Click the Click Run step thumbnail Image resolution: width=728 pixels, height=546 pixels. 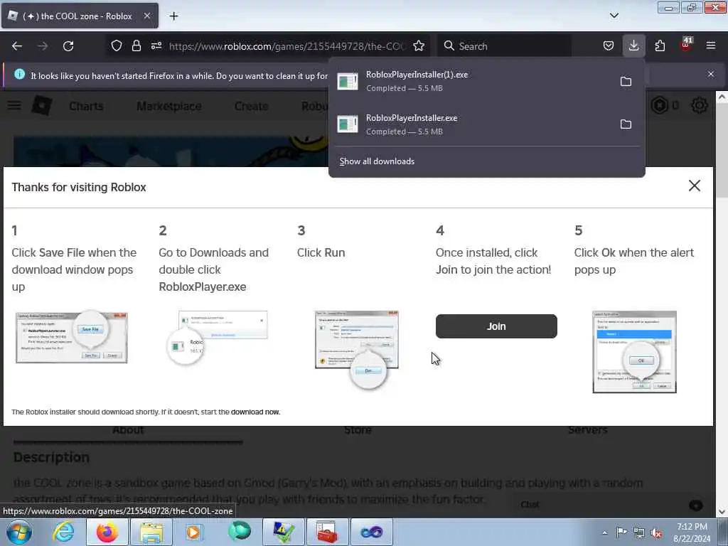coord(357,348)
